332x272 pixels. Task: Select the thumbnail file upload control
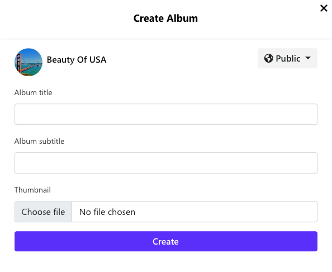tap(166, 212)
